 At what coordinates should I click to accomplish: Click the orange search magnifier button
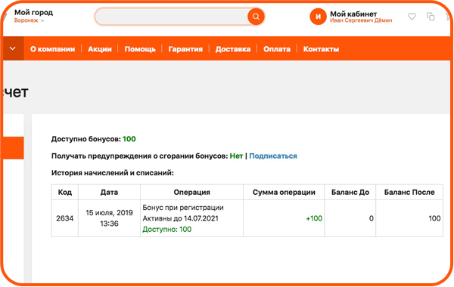coord(256,17)
